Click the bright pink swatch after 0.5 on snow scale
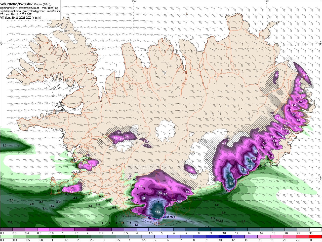Image resolution: width=322 pixels, height=242 pixels. click(x=43, y=230)
